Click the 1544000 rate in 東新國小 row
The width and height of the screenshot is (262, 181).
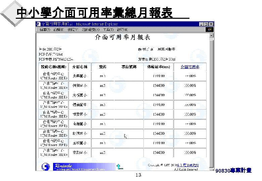click(159, 153)
